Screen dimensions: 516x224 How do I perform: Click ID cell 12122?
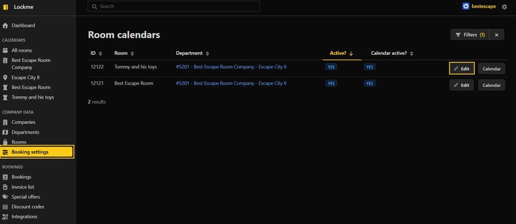(97, 67)
